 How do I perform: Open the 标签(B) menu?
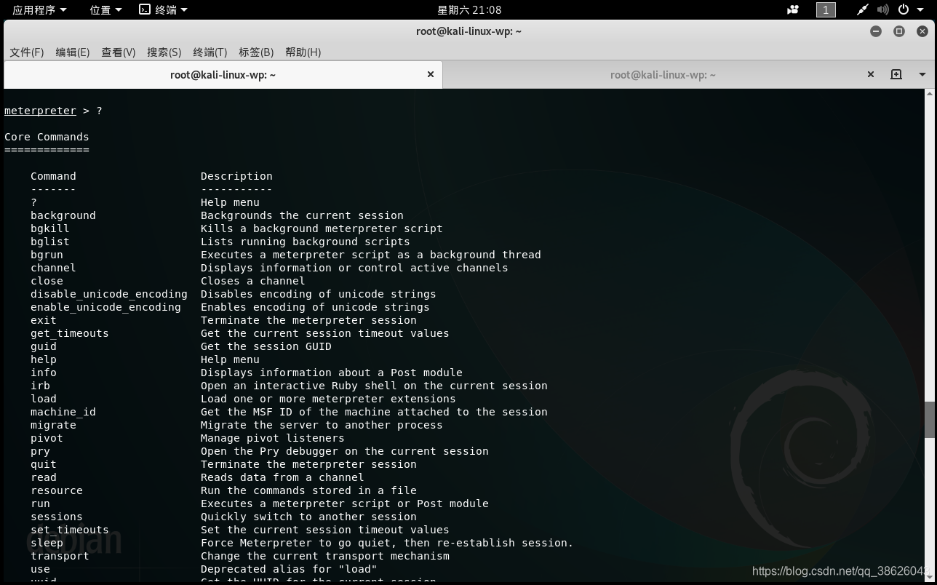(256, 52)
